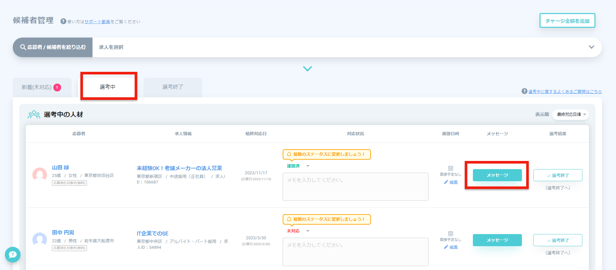Image resolution: width=616 pixels, height=270 pixels.
Task: Click the pencil edit icon in 山田 緑's row
Action: click(446, 182)
